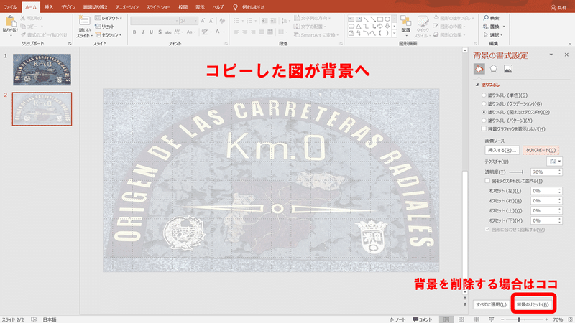Collapse the Fill (塗りつぶし) section
The image size is (575, 323).
click(477, 85)
